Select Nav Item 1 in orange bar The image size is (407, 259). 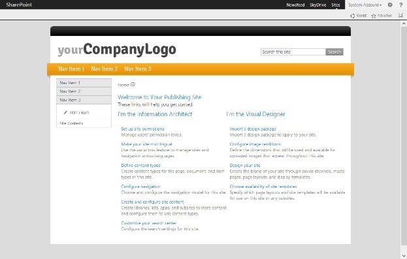click(71, 69)
